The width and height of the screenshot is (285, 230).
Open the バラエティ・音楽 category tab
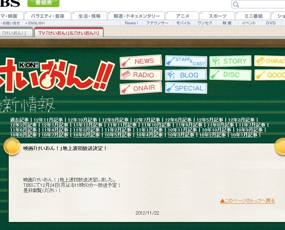(x=48, y=16)
